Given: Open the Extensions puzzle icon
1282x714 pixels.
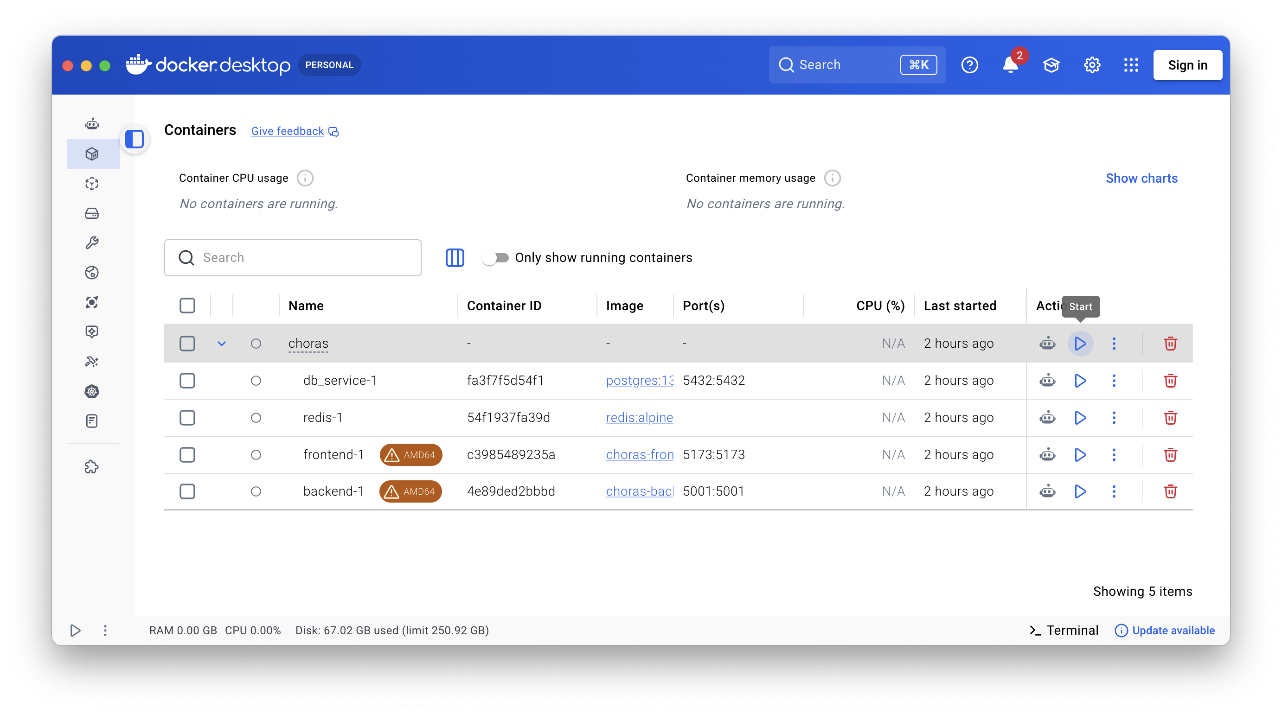Looking at the screenshot, I should click(x=92, y=467).
